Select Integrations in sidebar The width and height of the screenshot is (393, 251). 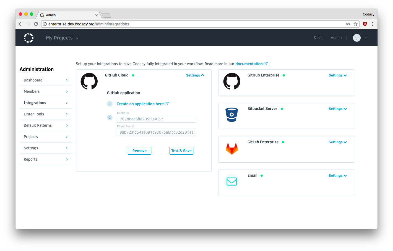[x=46, y=103]
